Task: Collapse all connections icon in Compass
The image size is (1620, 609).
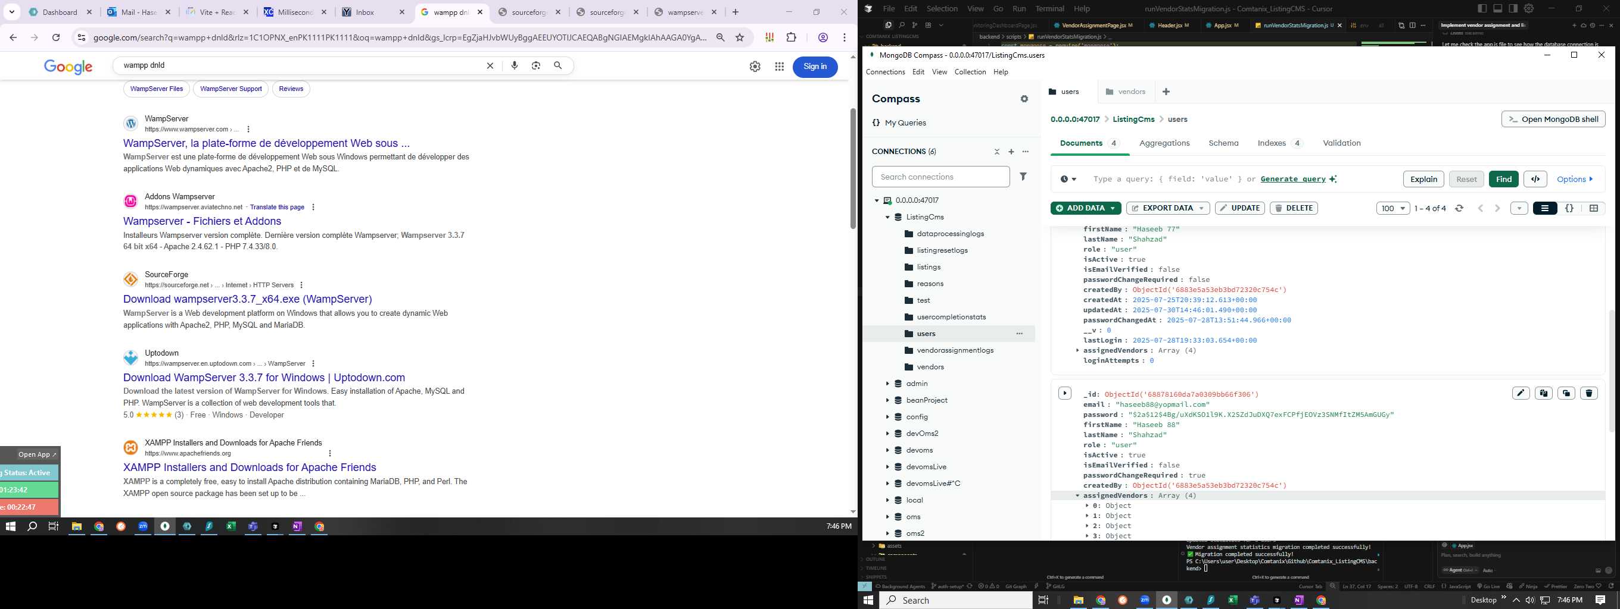Action: point(997,152)
